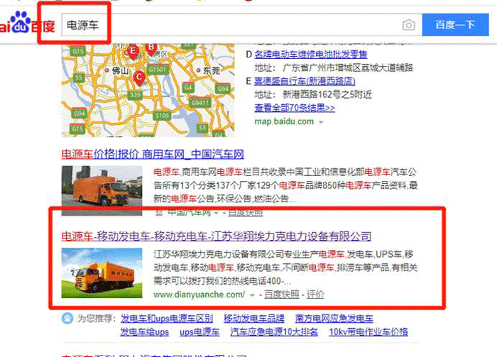Viewport: 497px width, 357px height.
Task: Open suggestion 发电车和ups电源车区别
Action: [x=167, y=319]
